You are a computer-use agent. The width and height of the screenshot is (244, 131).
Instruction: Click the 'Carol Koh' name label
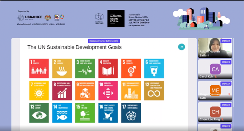point(207,76)
